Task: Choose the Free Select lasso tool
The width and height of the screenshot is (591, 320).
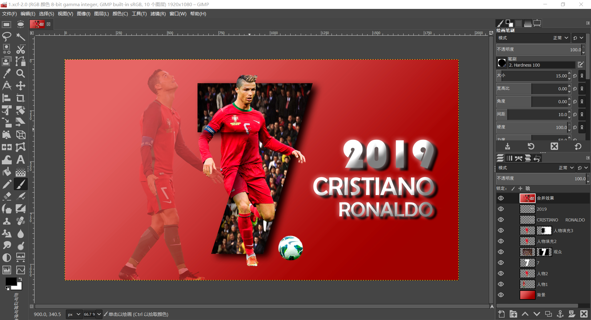Action: click(7, 37)
